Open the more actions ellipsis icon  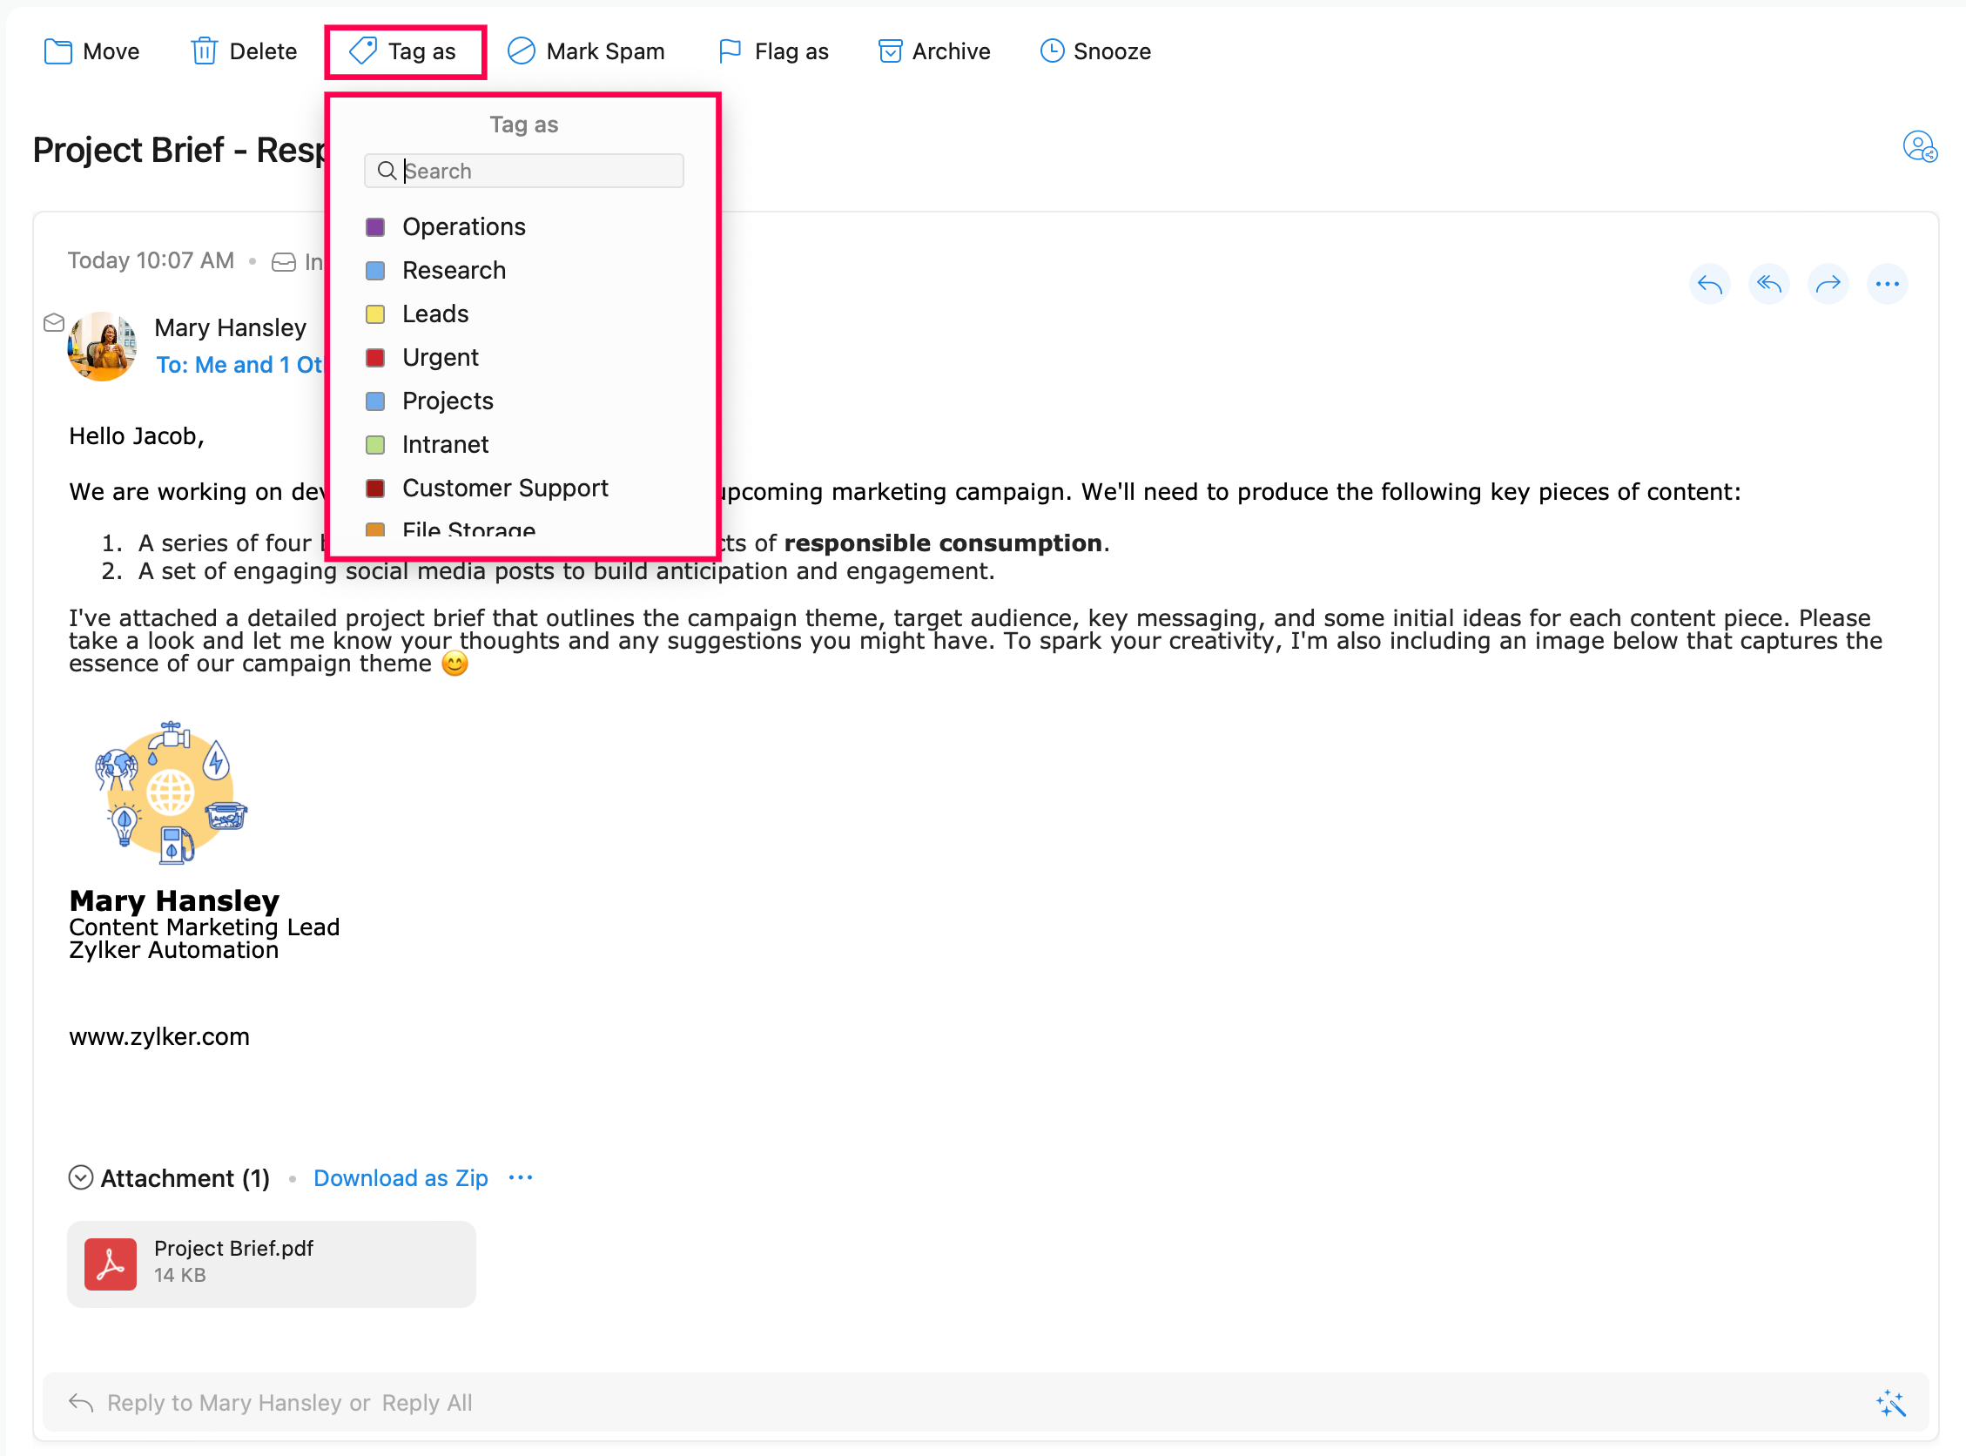pos(1887,284)
